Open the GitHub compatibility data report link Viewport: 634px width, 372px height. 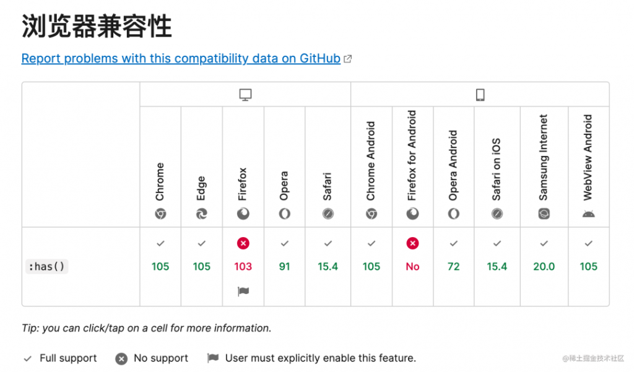181,59
